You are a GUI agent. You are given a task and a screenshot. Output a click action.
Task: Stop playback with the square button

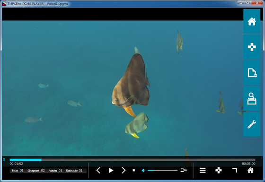[133, 170]
